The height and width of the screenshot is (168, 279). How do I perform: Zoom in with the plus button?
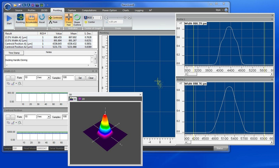[x=130, y=18]
